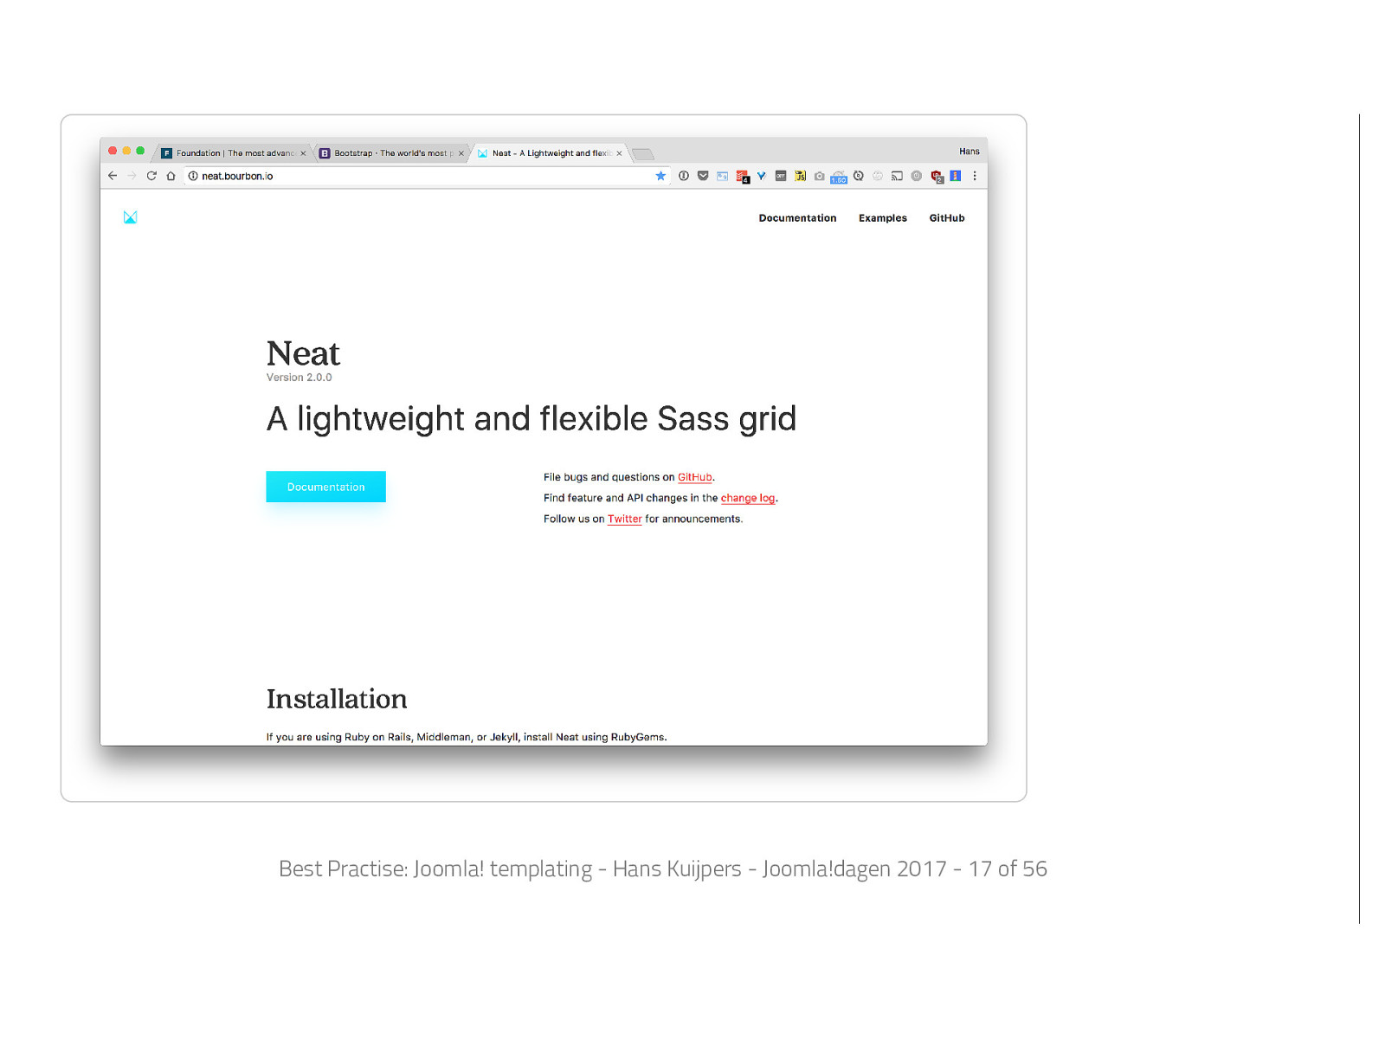Reload the neat.bourbon.io page
This screenshot has width=1385, height=1040.
(x=151, y=176)
